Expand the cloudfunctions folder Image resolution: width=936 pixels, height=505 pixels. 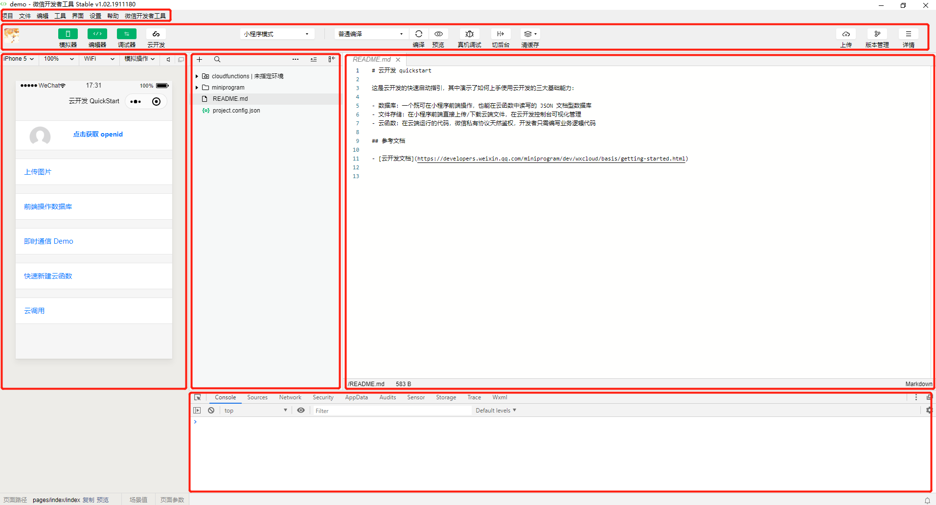pyautogui.click(x=197, y=76)
